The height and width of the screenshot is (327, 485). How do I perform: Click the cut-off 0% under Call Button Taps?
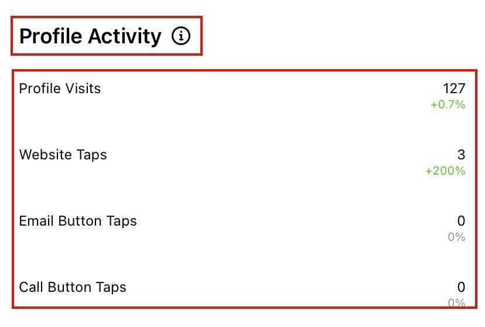tap(456, 302)
